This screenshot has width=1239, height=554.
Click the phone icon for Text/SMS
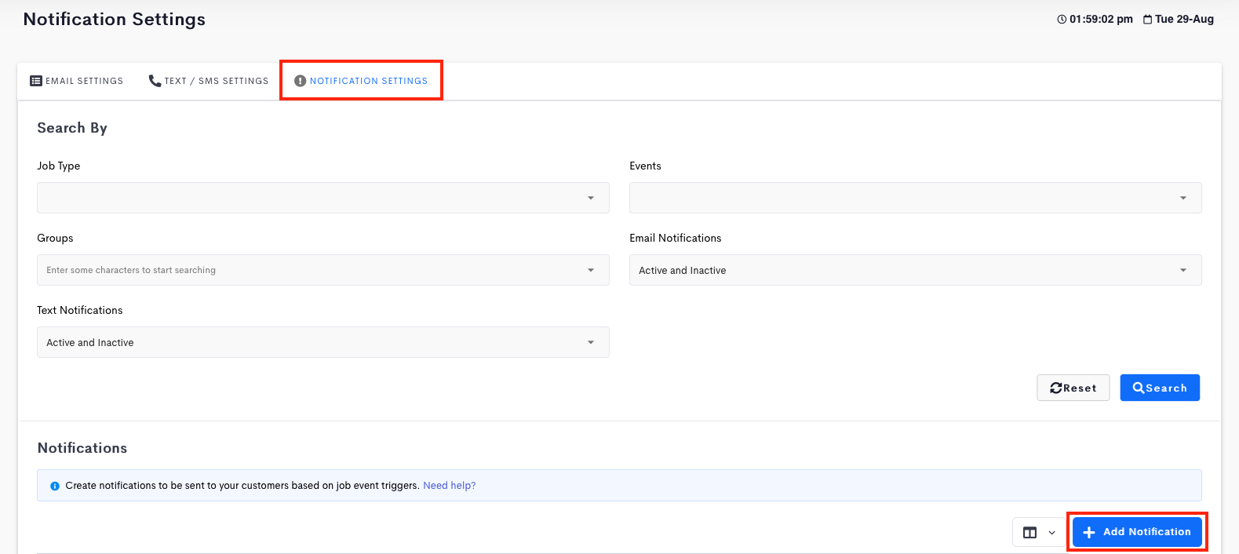point(155,81)
